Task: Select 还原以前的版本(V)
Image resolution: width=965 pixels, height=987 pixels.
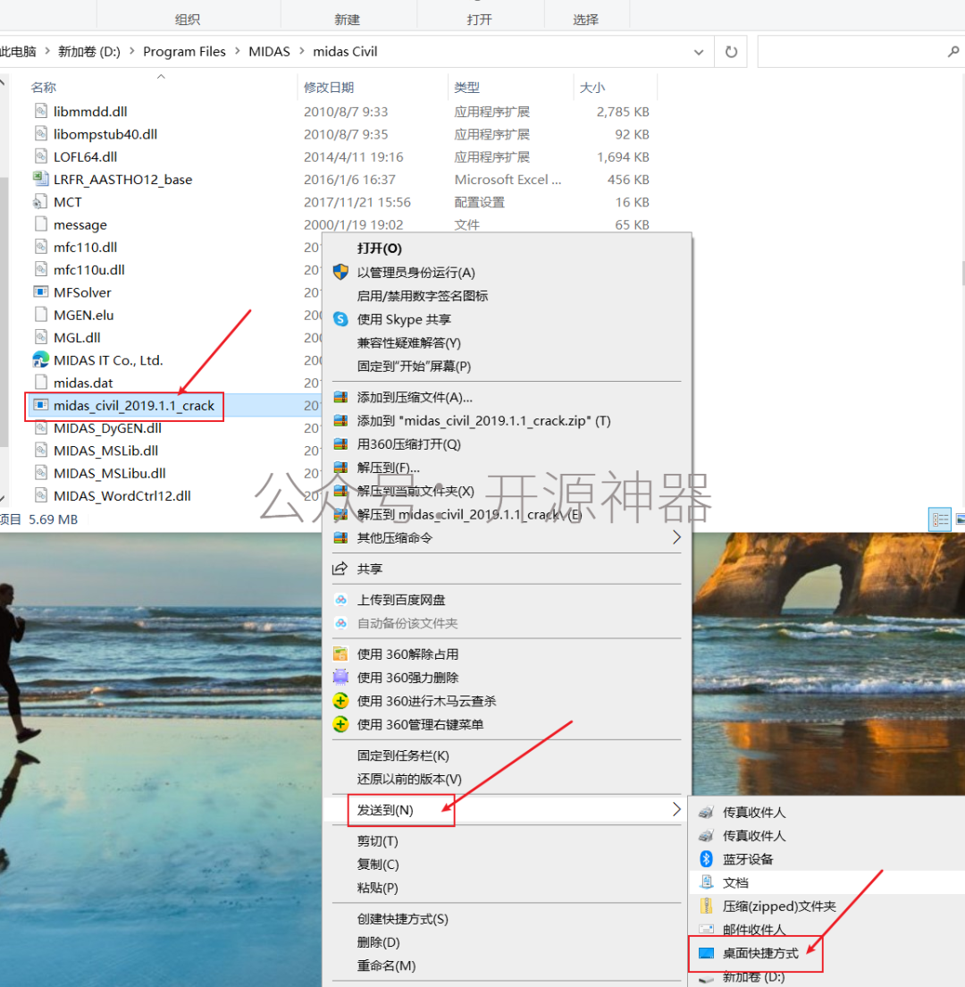Action: pos(409,779)
